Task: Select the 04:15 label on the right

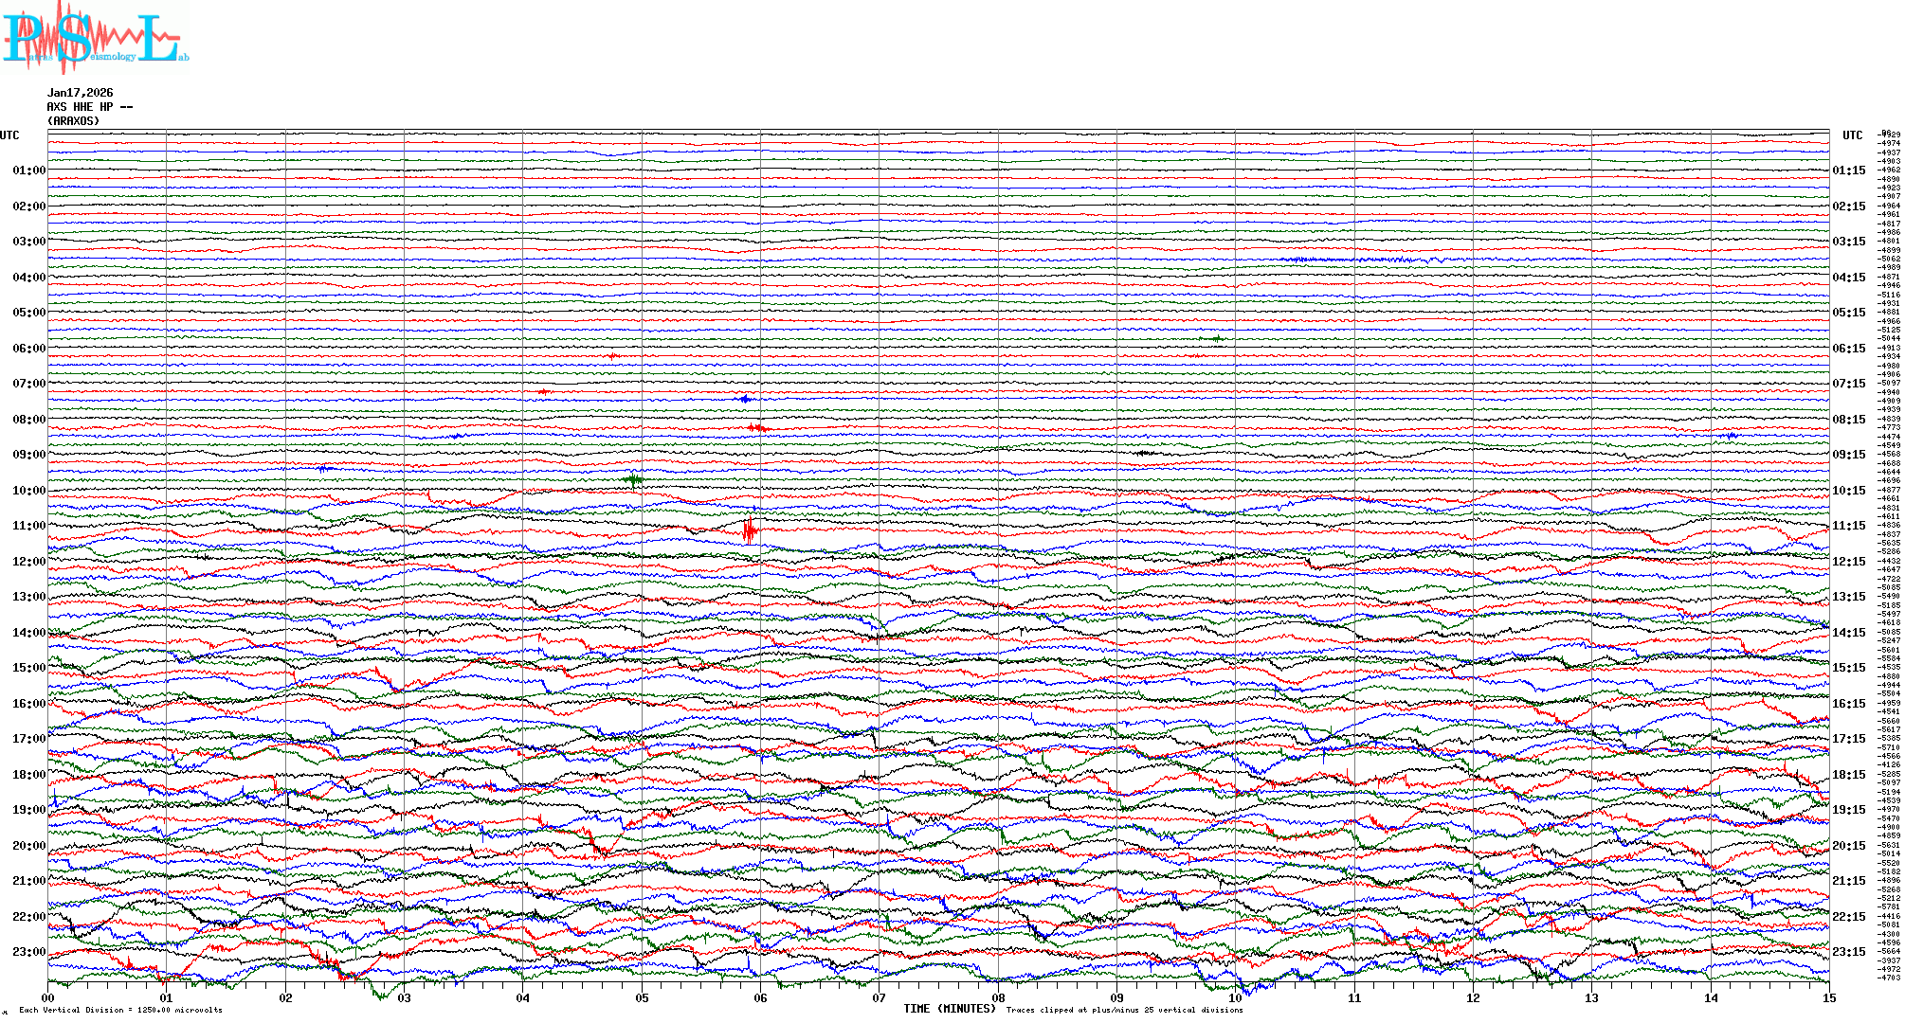Action: pos(1848,278)
